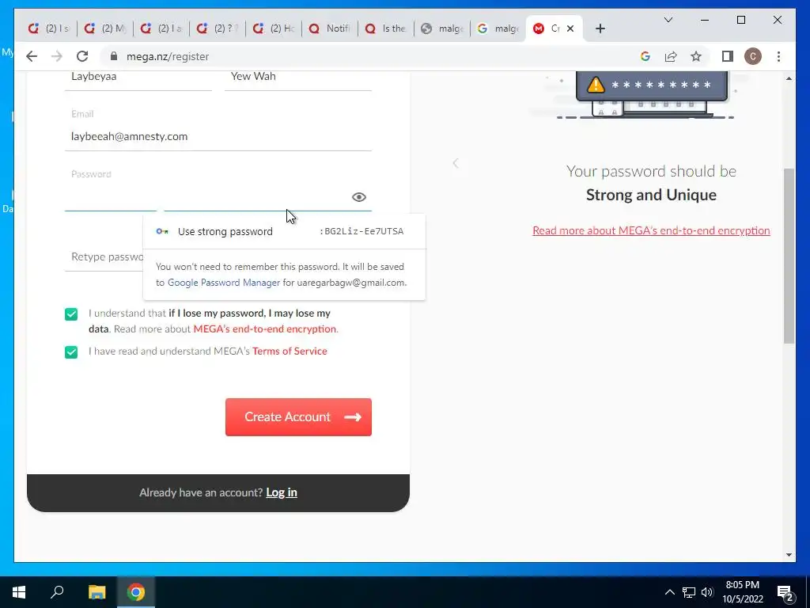
Task: Open MEGA's end-to-end encryption link near checkbox
Action: tap(264, 329)
